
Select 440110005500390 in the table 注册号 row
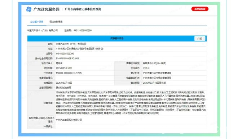point(65,54)
